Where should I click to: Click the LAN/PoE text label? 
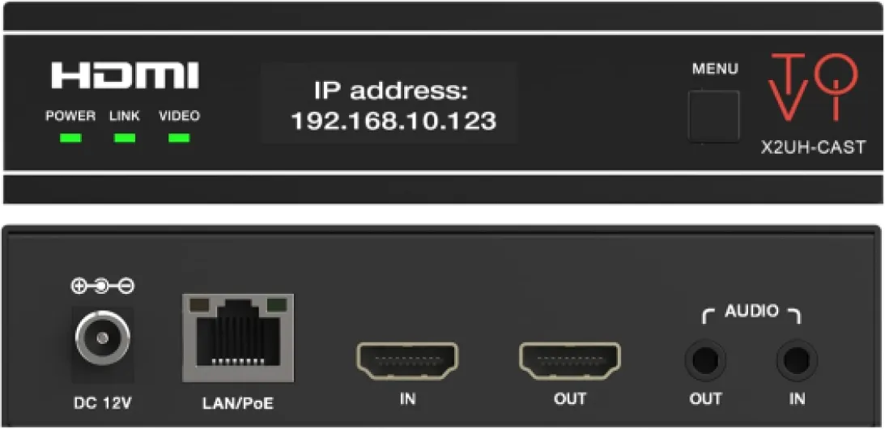[237, 404]
